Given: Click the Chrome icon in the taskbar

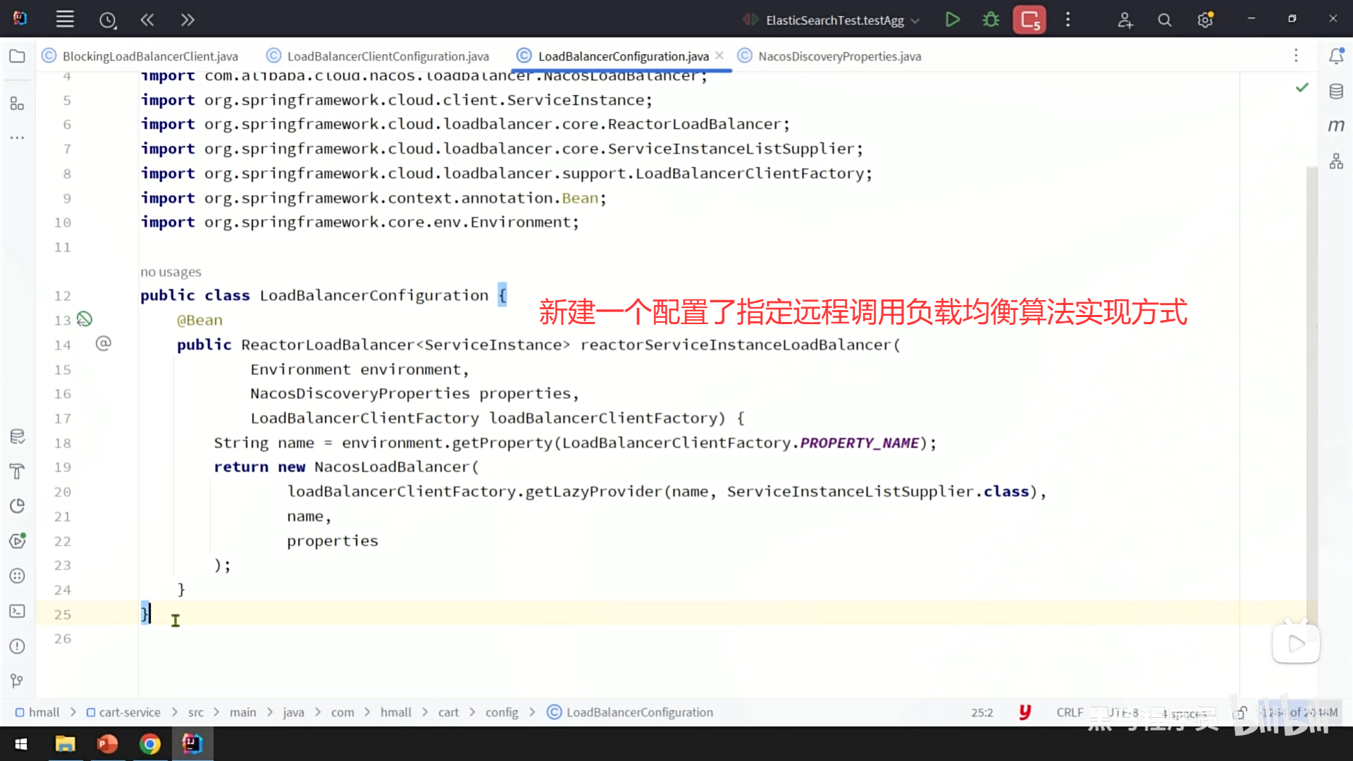Looking at the screenshot, I should point(149,744).
